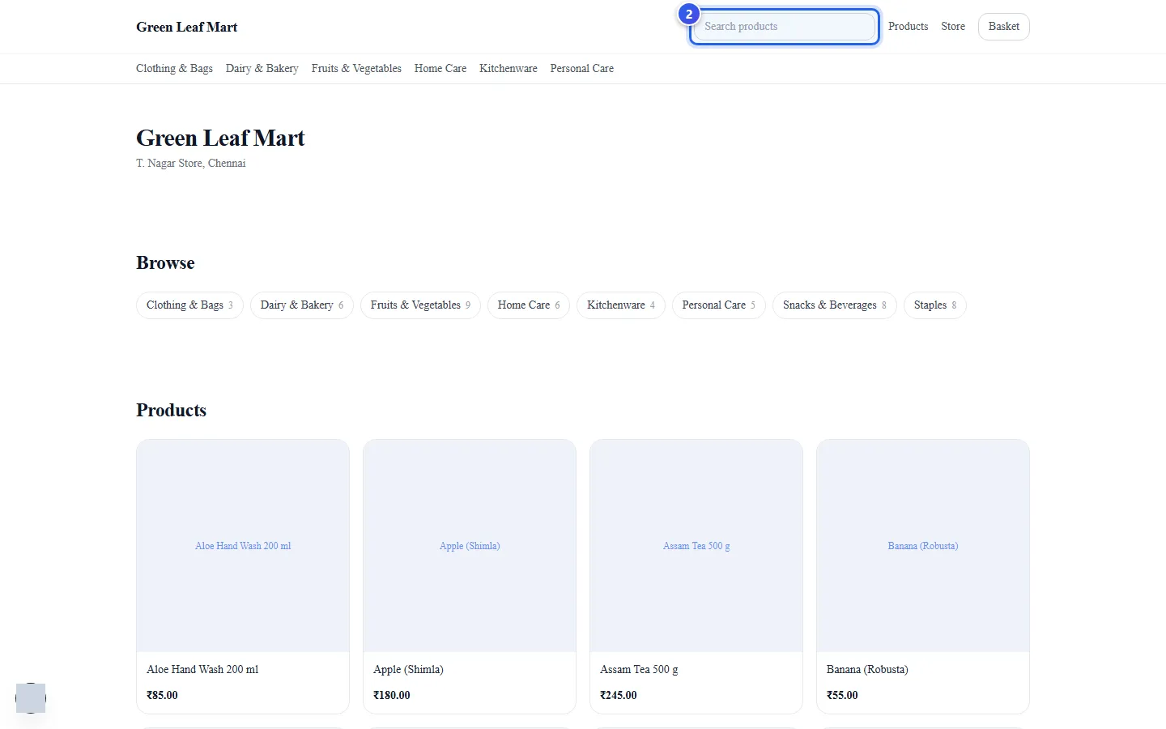Open Fruits & Vegetables in the top category bar
The width and height of the screenshot is (1166, 729).
356,69
